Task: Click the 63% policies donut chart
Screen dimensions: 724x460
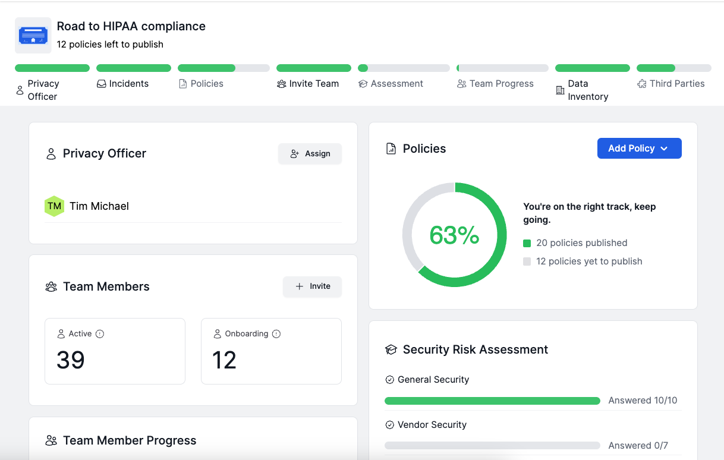Action: [x=455, y=235]
